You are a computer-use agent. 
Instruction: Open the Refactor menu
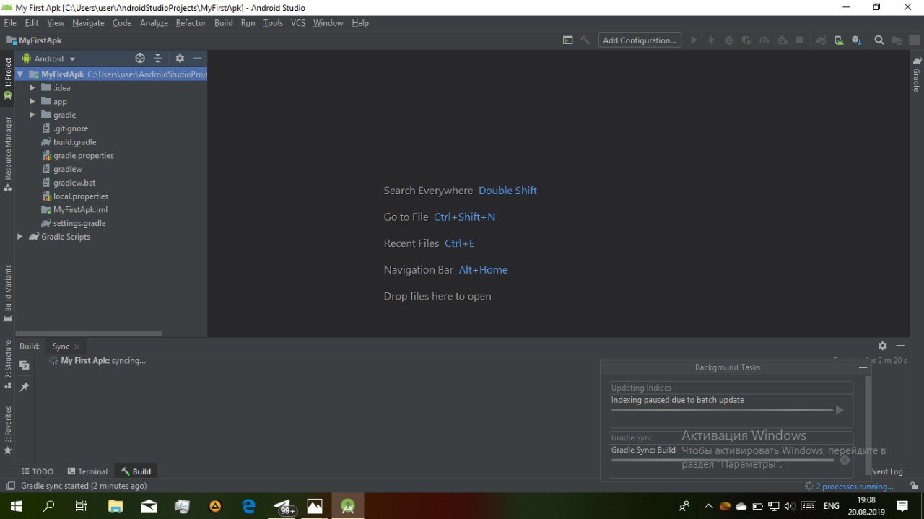point(191,23)
